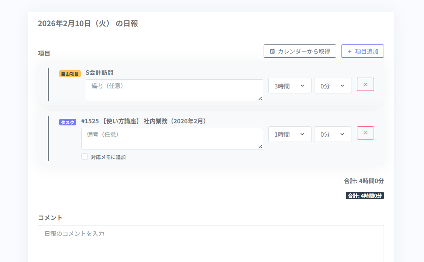Screen dimensions: 424x262
Task: Focus the 備考 field under S会計訪問
Action: 174,90
